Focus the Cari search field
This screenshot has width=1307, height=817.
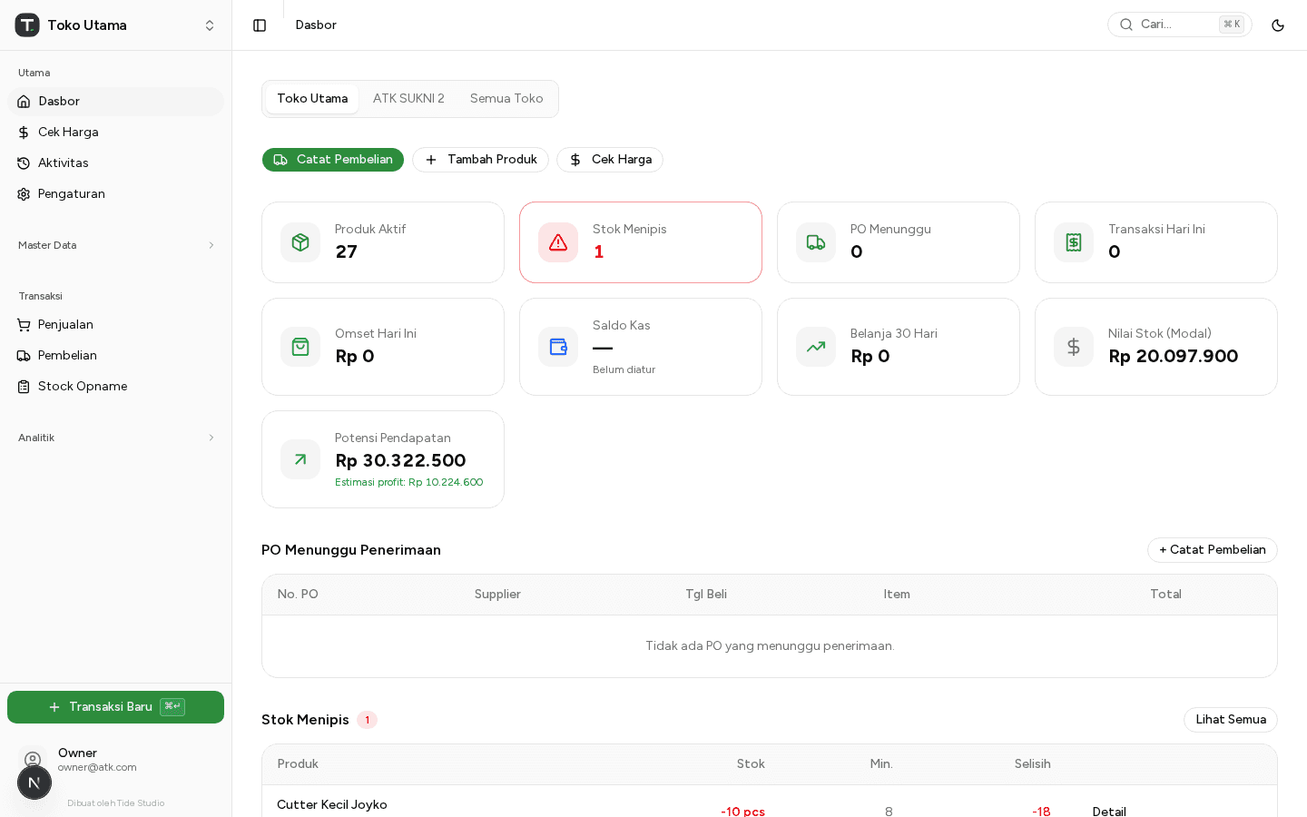point(1180,25)
